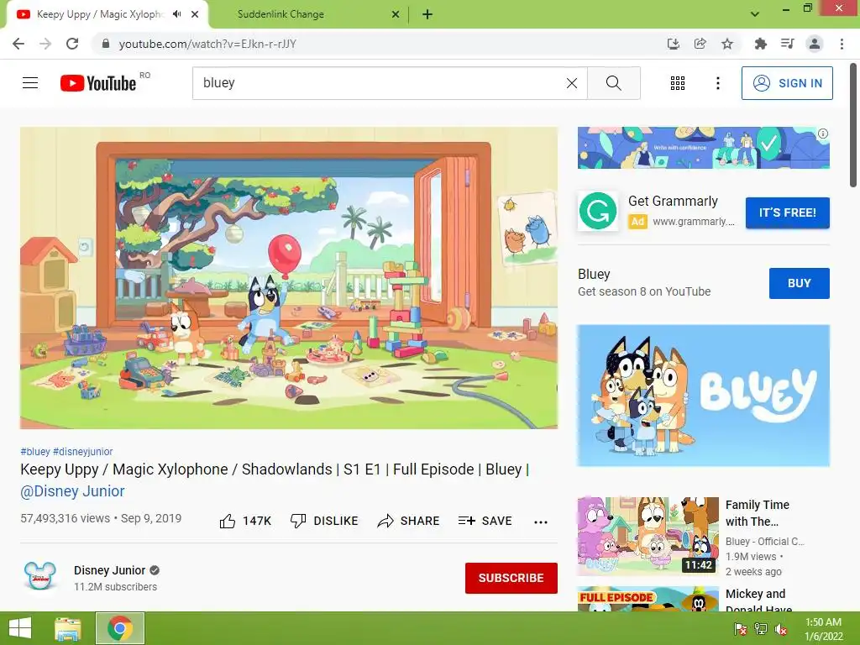Switch to the Suddenlink Change tab
The height and width of the screenshot is (645, 860).
(x=307, y=14)
